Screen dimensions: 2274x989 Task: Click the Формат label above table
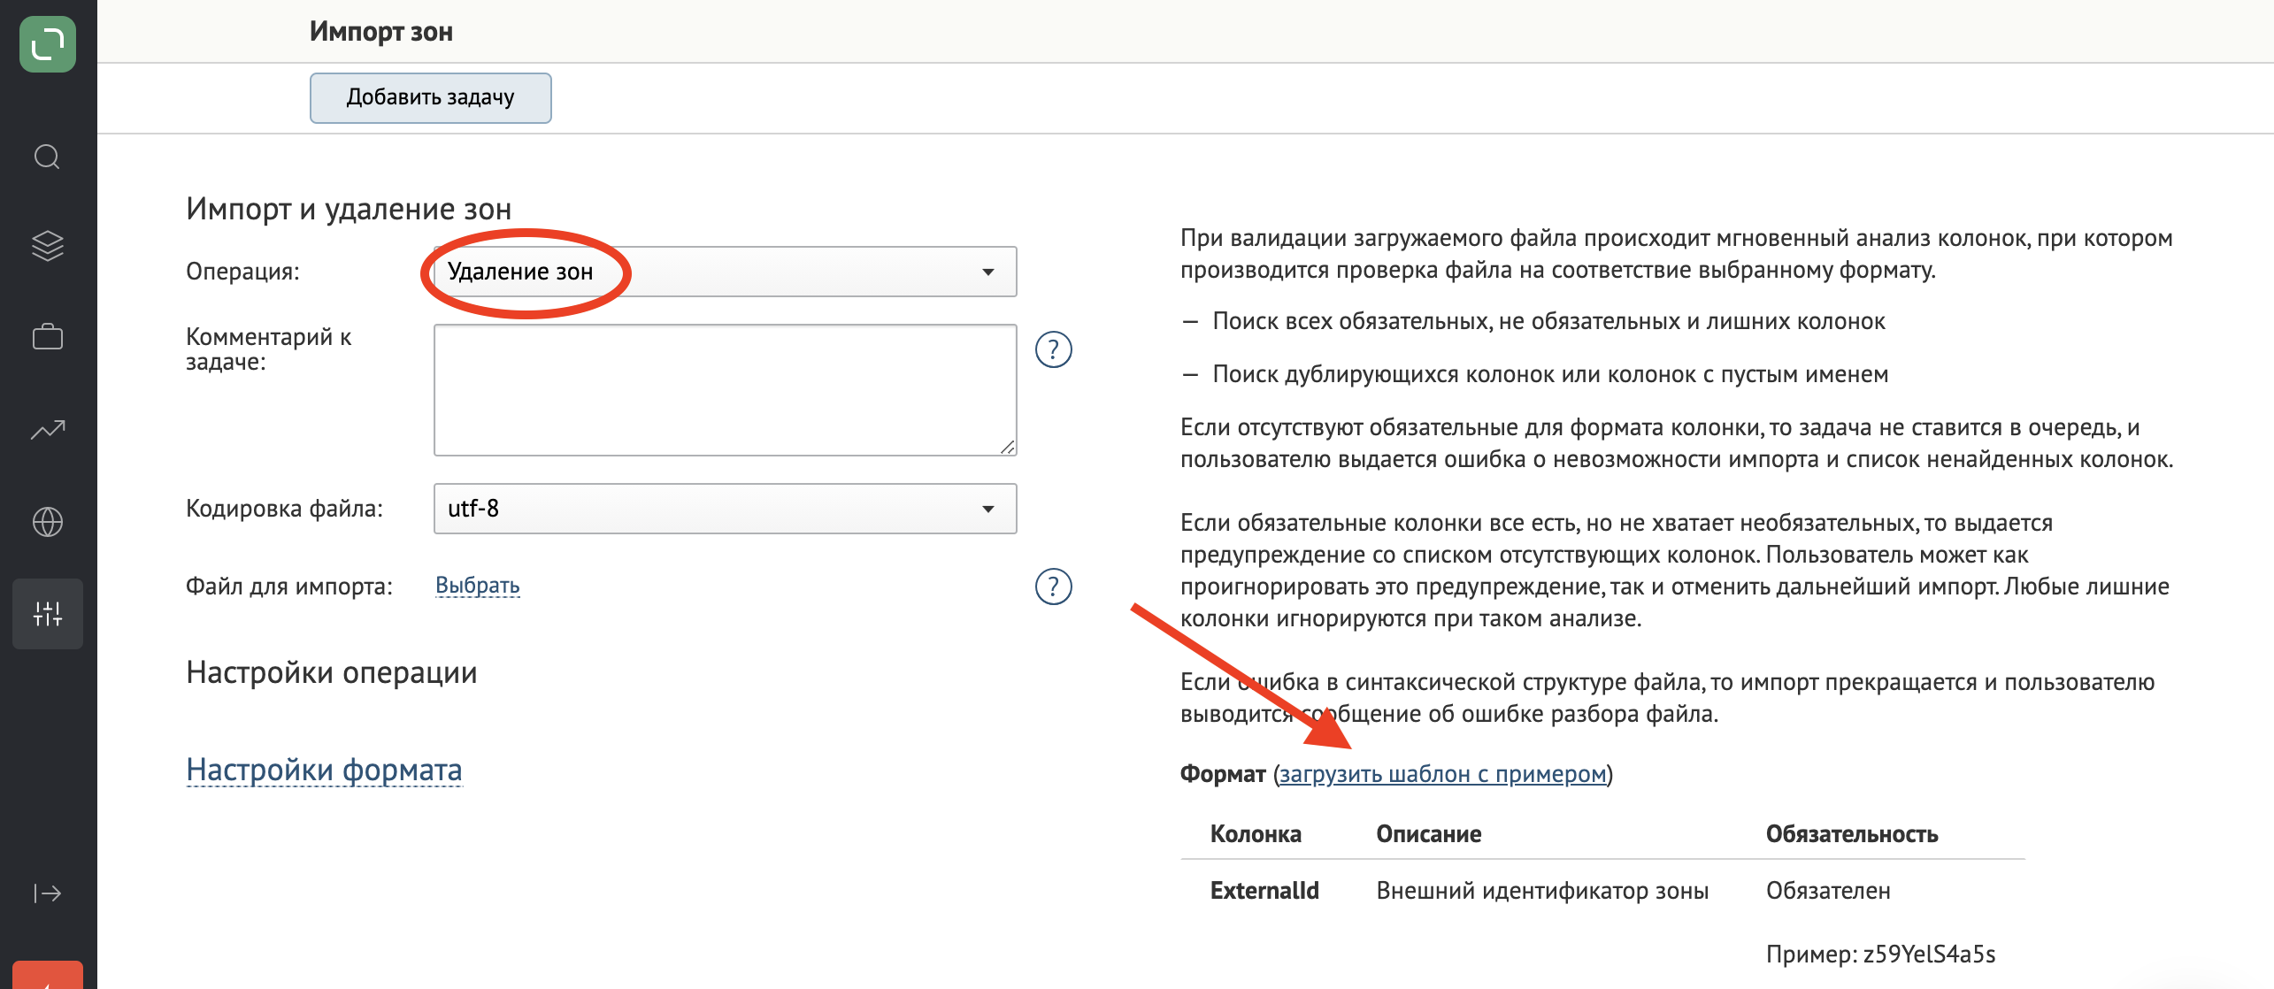pos(1223,774)
